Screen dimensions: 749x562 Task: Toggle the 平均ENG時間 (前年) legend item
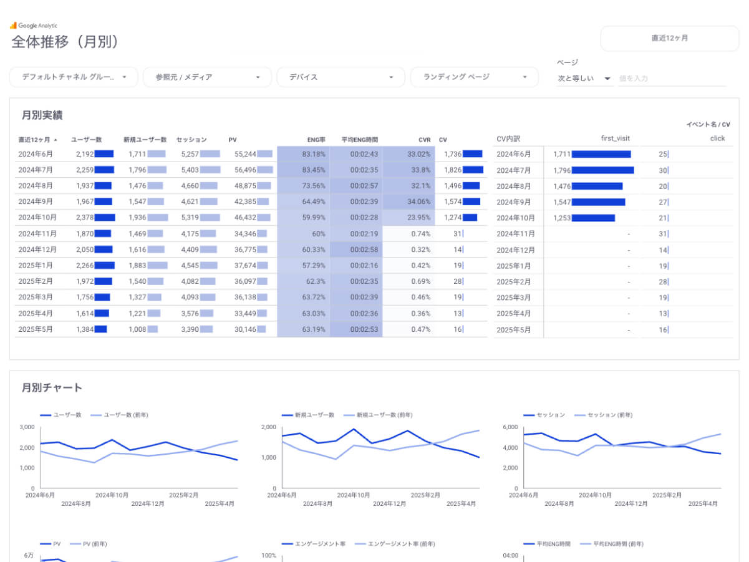click(611, 544)
